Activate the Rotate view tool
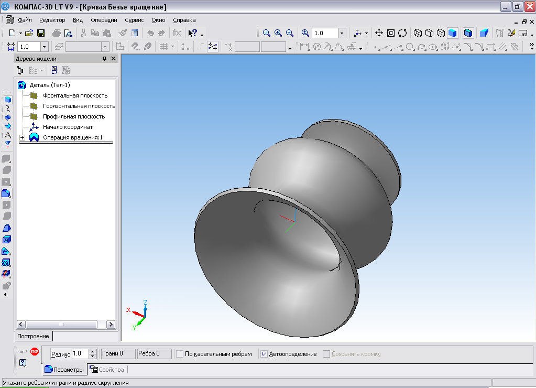The image size is (536, 388). (x=402, y=33)
